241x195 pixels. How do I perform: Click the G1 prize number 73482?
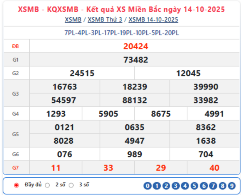[135, 60]
